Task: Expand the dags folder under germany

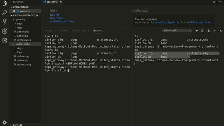Action: 15,23
